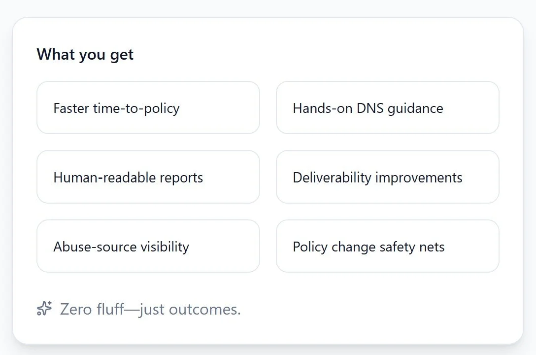Viewport: 536px width, 355px height.
Task: Choose the Human-readable reports card
Action: coord(148,177)
